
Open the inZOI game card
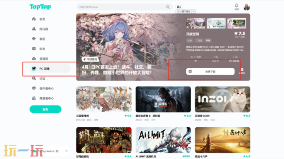click(x=222, y=99)
